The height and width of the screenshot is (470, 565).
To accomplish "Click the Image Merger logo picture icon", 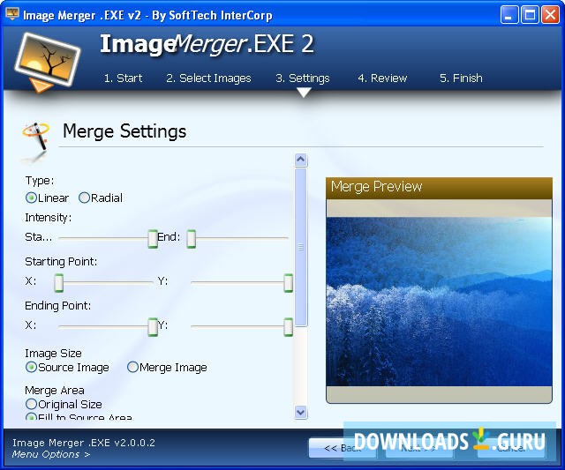I will [47, 62].
